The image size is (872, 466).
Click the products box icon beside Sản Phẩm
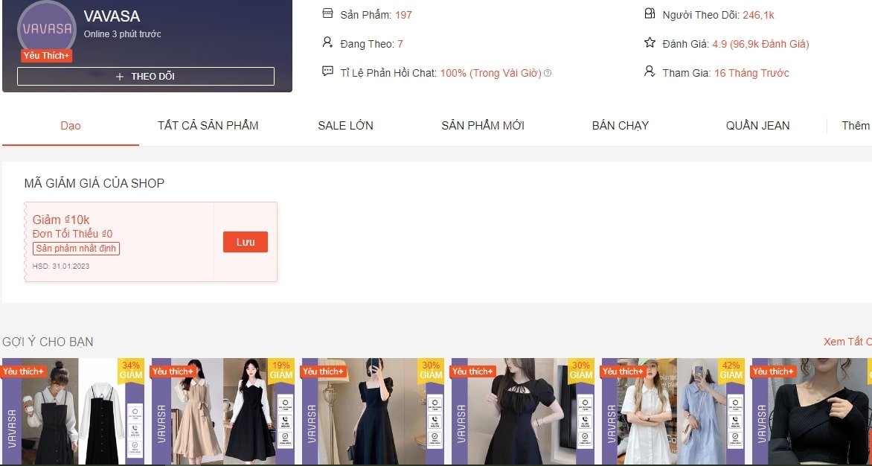click(327, 14)
